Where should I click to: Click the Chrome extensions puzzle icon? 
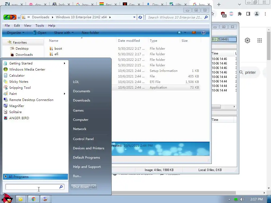240,14
